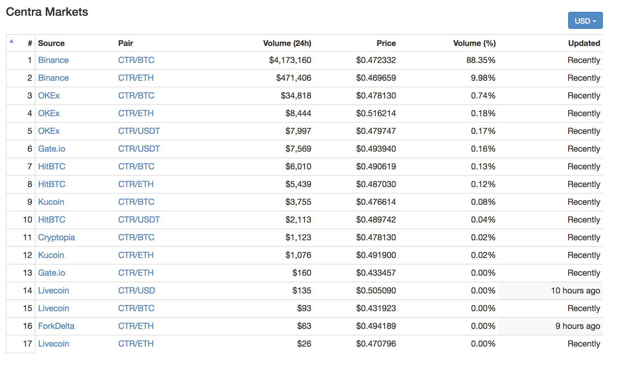Sort table by Pair column header
The height and width of the screenshot is (365, 620).
(x=125, y=43)
